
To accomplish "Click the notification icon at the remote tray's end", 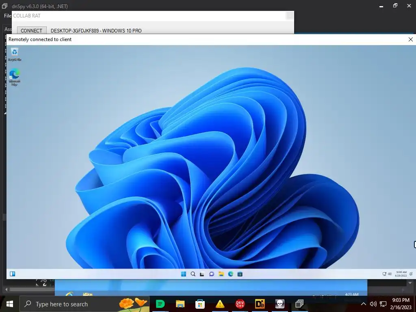I will (411, 274).
